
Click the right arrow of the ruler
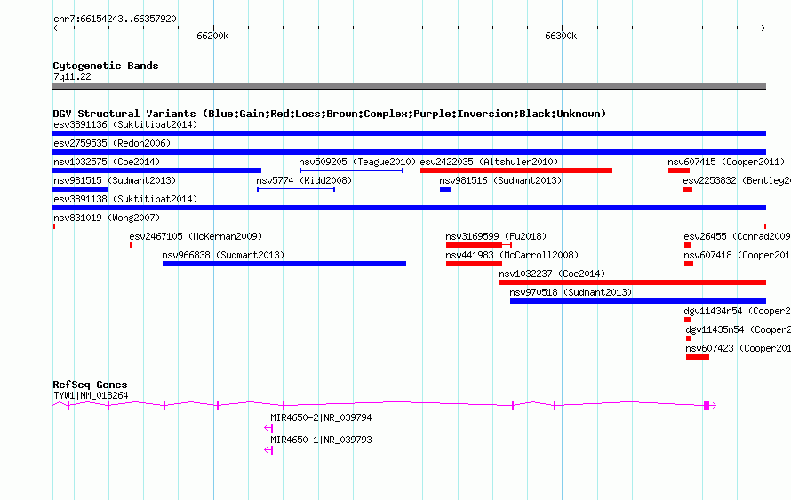coord(763,28)
